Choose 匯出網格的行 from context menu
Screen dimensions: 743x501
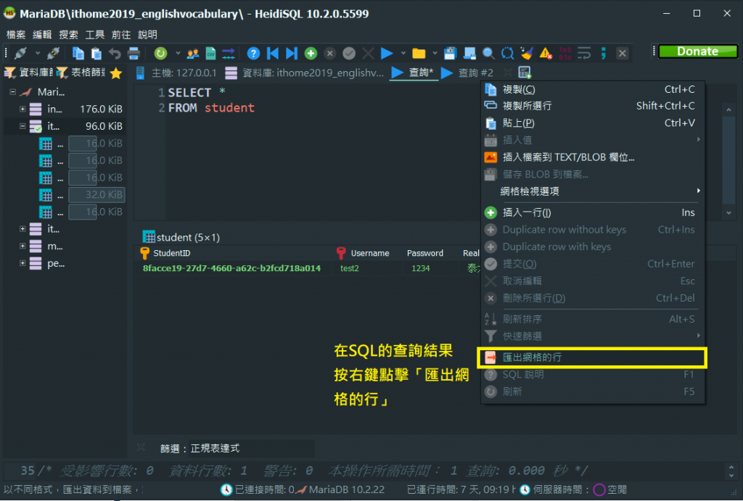592,357
